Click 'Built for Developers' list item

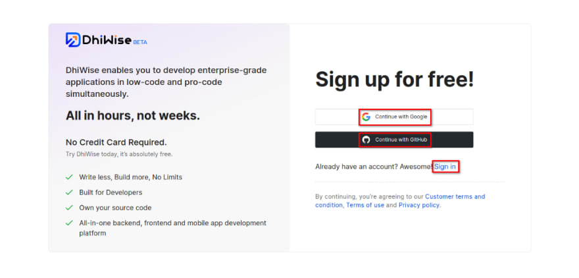click(x=111, y=192)
